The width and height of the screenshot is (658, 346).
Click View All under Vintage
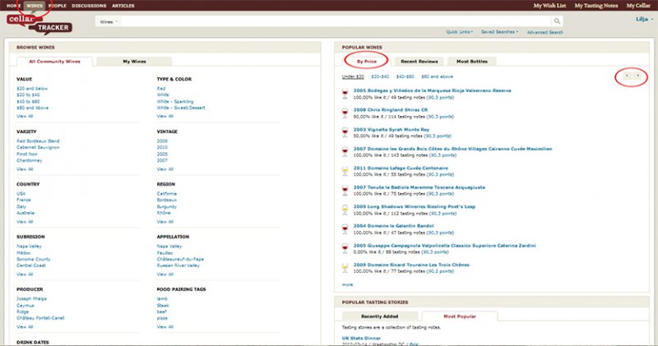coord(165,169)
